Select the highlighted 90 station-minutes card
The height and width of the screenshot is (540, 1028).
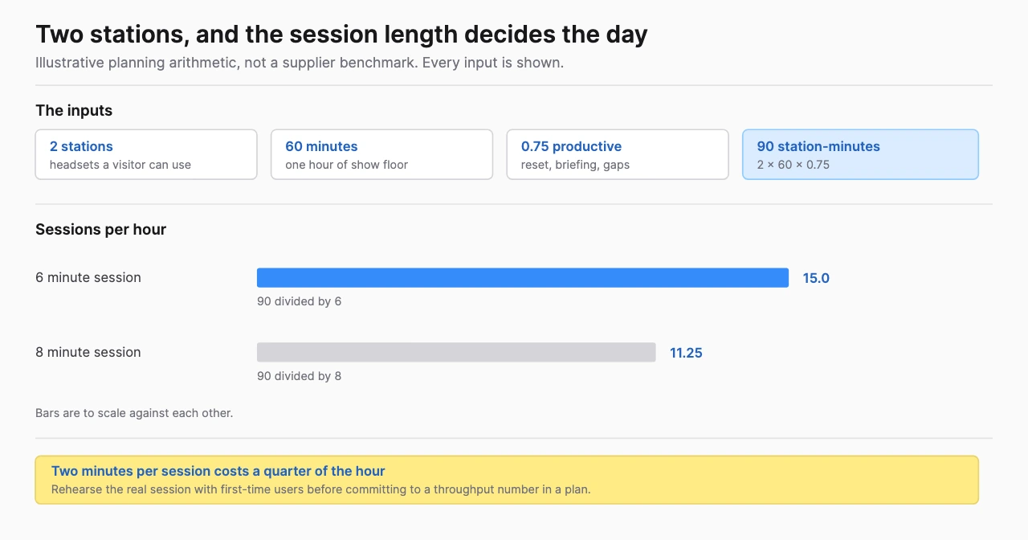(x=860, y=154)
